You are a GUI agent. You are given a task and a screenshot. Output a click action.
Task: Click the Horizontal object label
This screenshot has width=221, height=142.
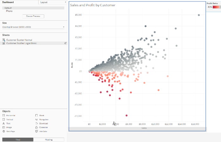[x=11, y=115]
